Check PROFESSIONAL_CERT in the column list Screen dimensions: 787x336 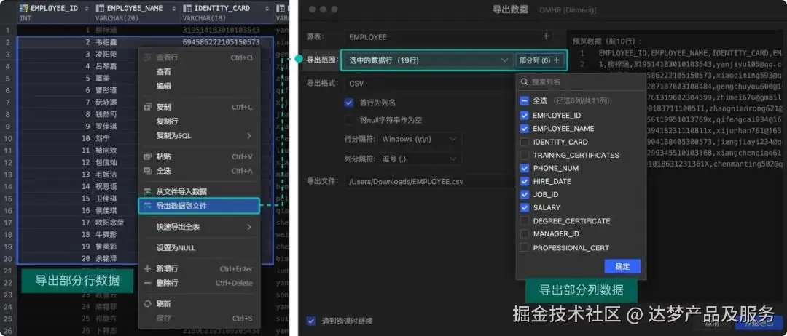pyautogui.click(x=525, y=247)
